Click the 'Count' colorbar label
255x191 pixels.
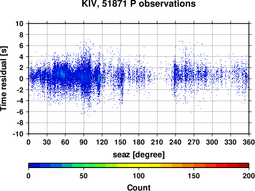(139, 187)
